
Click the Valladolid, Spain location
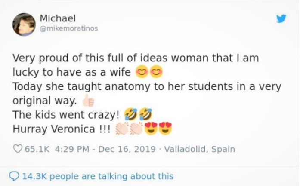point(200,149)
